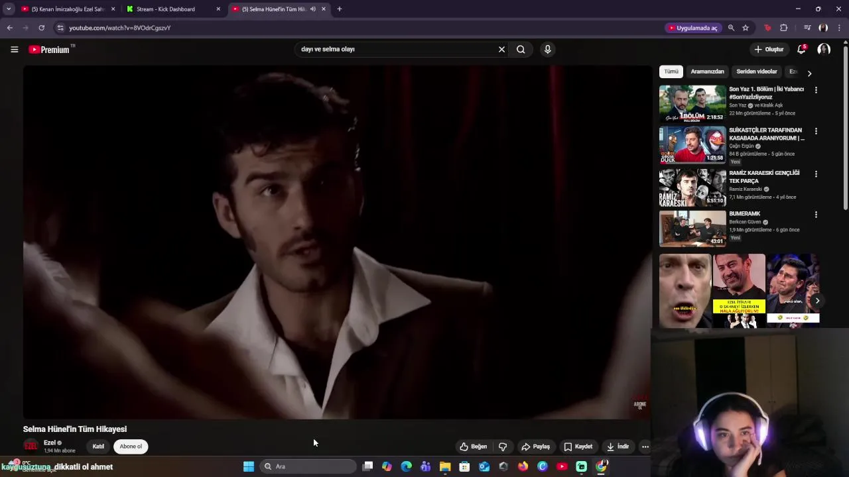
Task: Start voice search with the microphone
Action: 547,49
